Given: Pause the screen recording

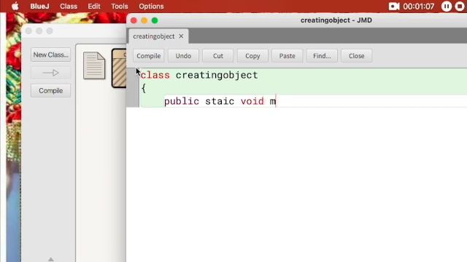Looking at the screenshot, I should 446,7.
